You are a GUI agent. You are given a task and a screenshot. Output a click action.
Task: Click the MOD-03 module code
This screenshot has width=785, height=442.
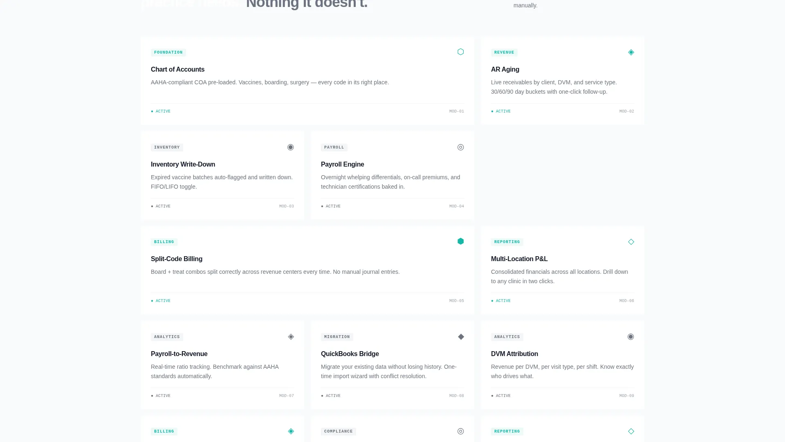pos(286,206)
